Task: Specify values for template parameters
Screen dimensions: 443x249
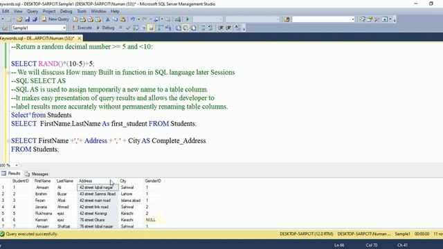Action: [237, 28]
